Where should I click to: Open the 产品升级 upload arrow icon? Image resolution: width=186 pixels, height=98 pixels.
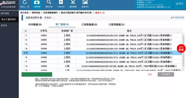(61, 2)
